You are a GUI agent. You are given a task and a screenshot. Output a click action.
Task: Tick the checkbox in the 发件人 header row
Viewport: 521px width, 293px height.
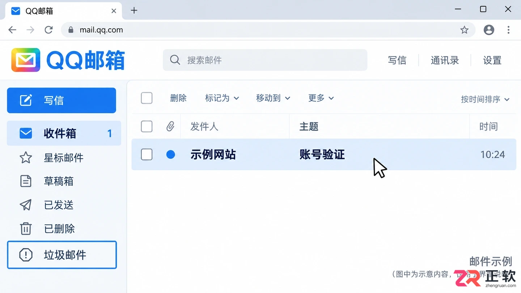click(147, 127)
